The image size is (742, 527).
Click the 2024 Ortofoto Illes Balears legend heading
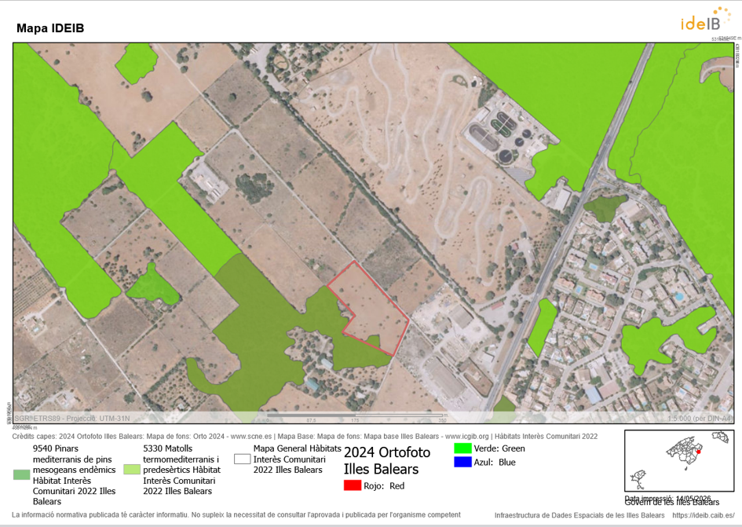(x=386, y=461)
